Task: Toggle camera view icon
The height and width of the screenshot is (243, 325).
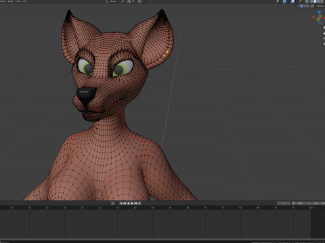Action: click(324, 38)
